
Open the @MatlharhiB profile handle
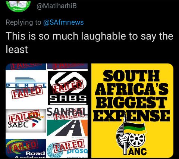57,6
